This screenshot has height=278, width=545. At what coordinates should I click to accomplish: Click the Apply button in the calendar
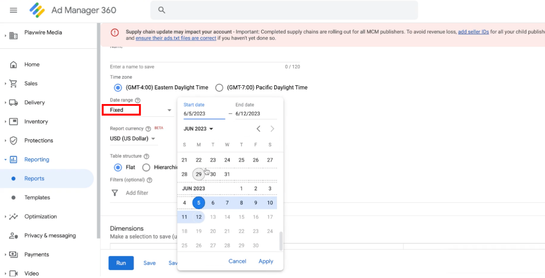click(266, 261)
